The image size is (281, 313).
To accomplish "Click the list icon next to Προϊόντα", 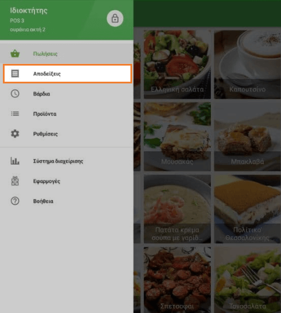I will (x=15, y=114).
